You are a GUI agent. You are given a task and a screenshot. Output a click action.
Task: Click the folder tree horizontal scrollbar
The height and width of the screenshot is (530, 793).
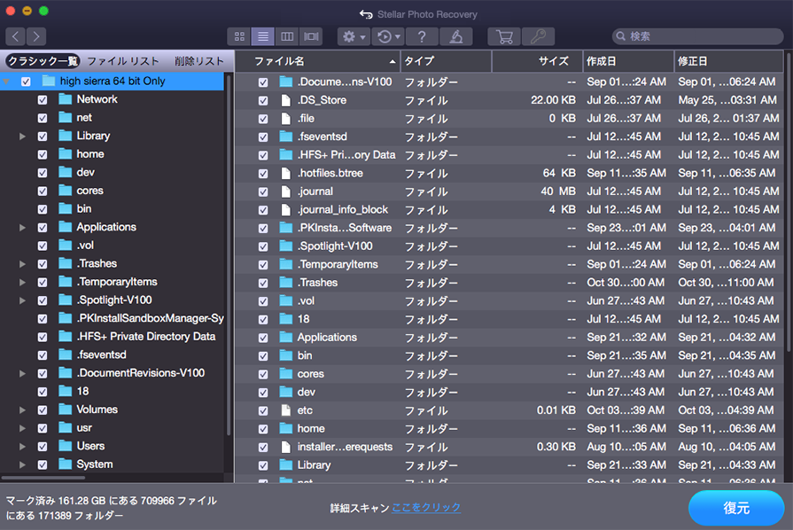pos(43,477)
